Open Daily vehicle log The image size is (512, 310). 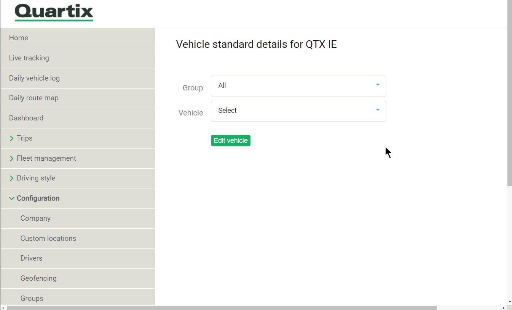tap(78, 78)
